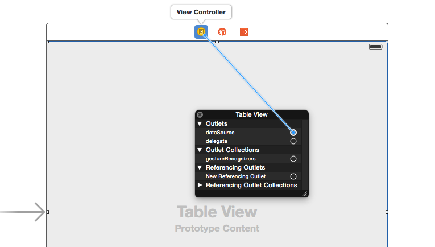Click the popup's vertical scrollbar track
Screen dimensions: 435x247
point(305,155)
